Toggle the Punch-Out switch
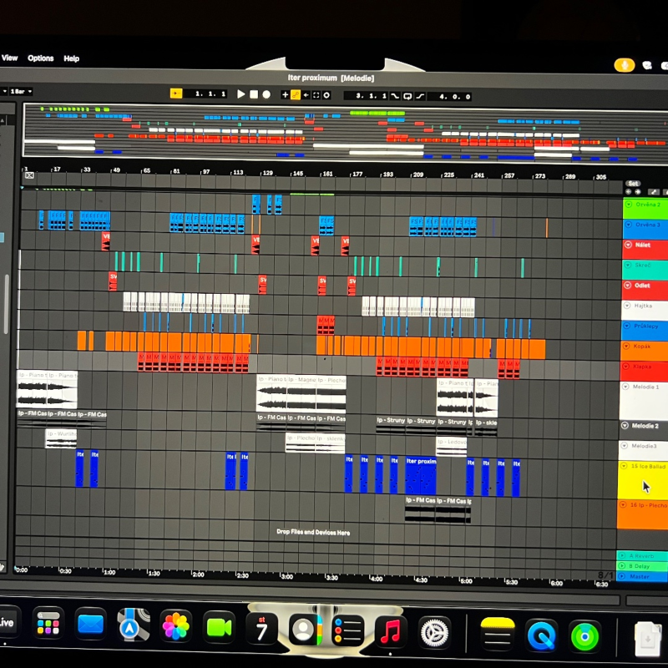The image size is (668, 668). (420, 96)
